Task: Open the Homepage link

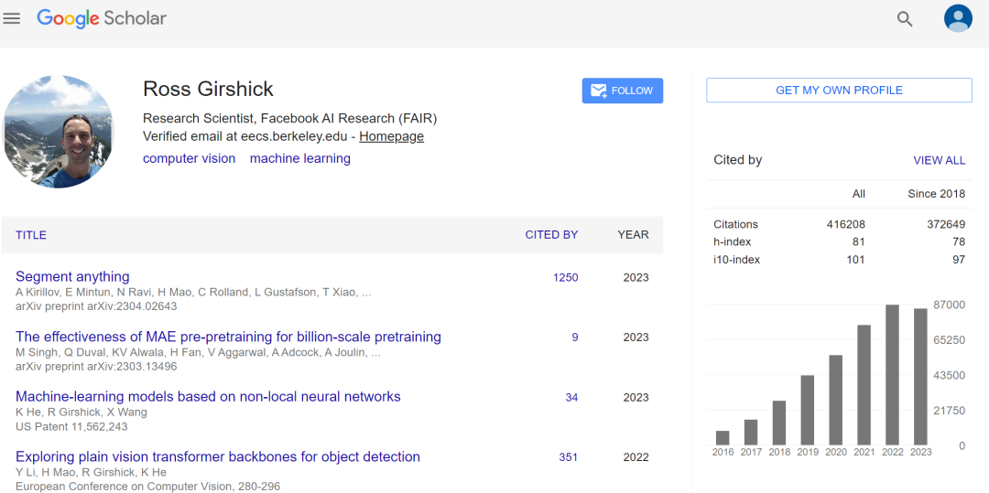Action: [391, 136]
